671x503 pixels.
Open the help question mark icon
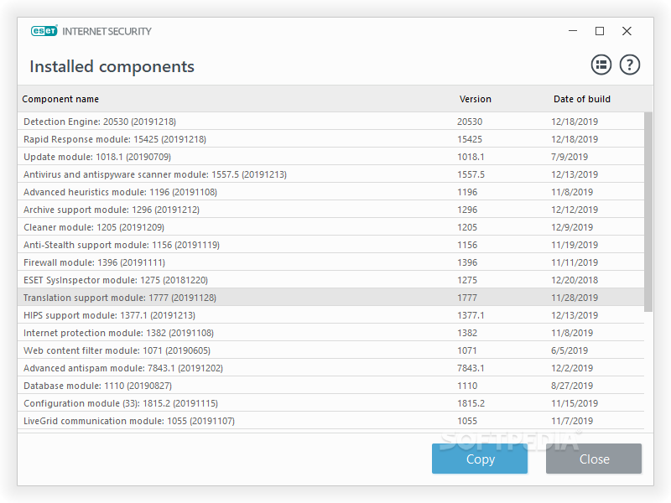pyautogui.click(x=630, y=65)
